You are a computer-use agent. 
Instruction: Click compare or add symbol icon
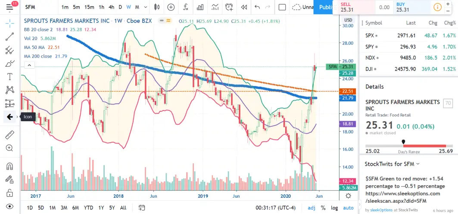tap(171, 7)
